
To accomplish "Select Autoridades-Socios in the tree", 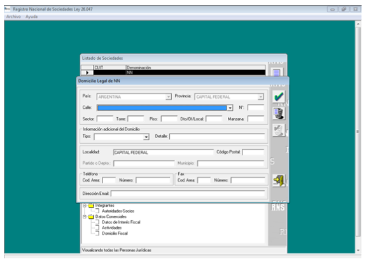I will [x=118, y=211].
